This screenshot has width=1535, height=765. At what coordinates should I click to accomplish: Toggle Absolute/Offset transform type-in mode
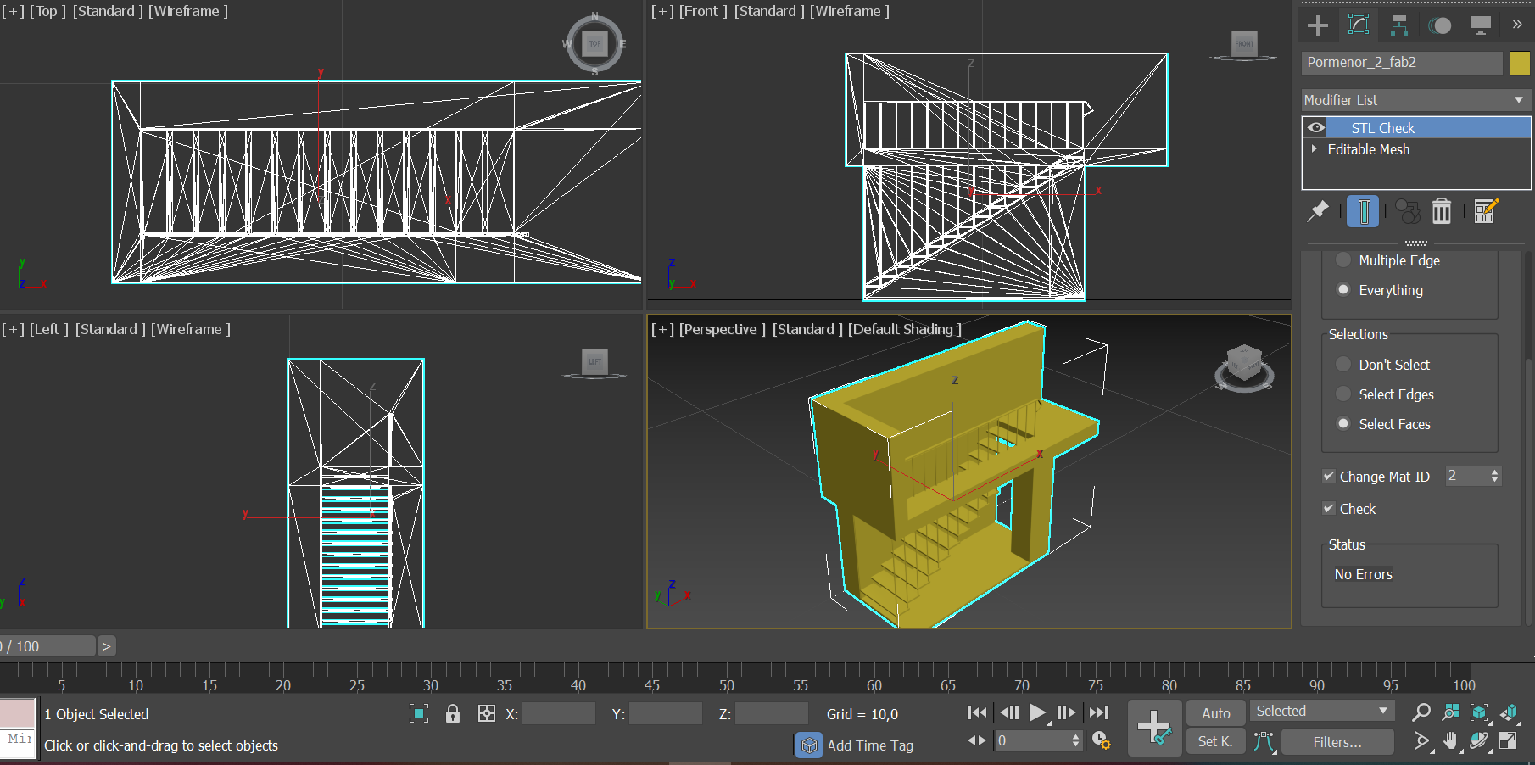[x=487, y=713]
